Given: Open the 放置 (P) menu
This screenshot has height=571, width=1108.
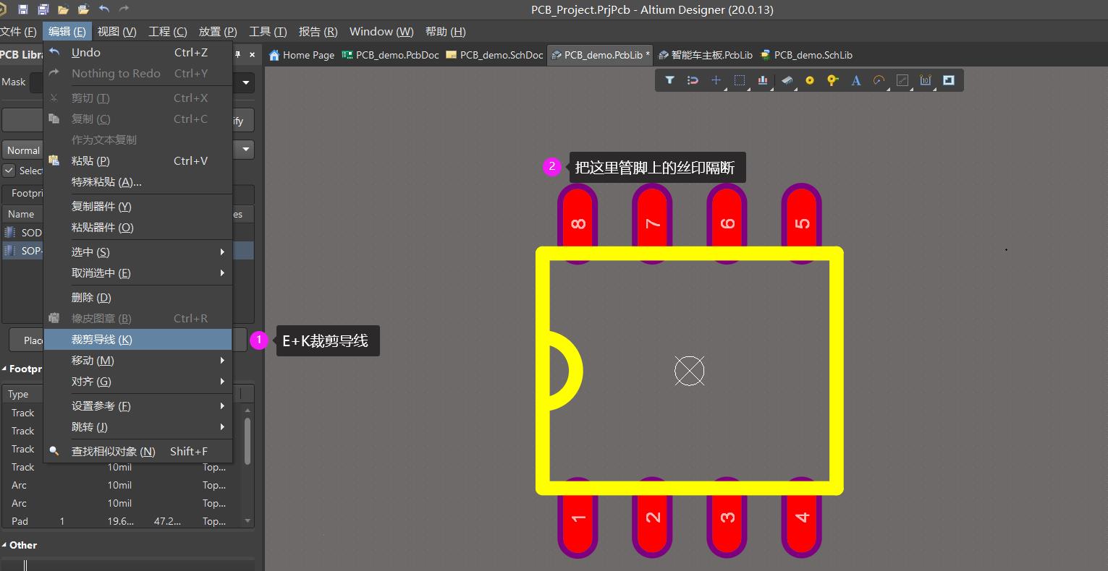Looking at the screenshot, I should 218,31.
